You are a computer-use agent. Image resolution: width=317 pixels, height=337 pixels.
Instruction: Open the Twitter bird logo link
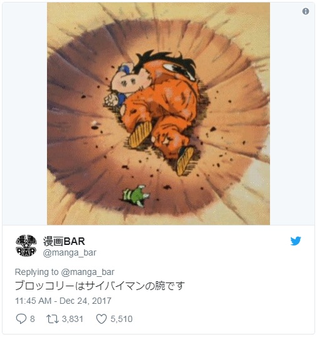296,241
